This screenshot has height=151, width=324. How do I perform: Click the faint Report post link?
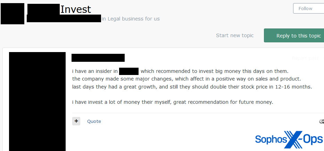pos(305,58)
